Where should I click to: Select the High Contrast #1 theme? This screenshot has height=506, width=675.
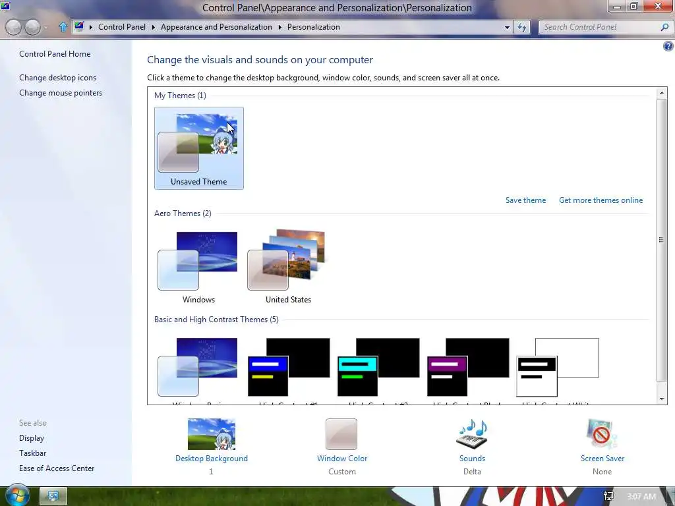(288, 370)
